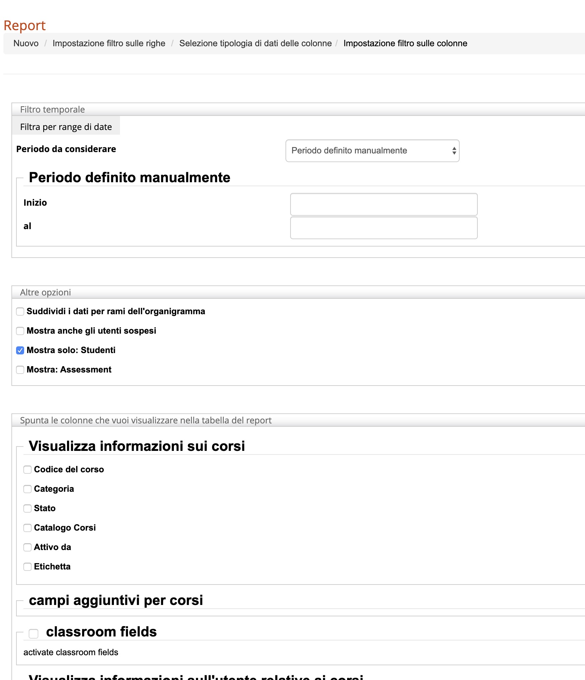Click the Inizio date input field
The width and height of the screenshot is (585, 680).
[x=383, y=204]
